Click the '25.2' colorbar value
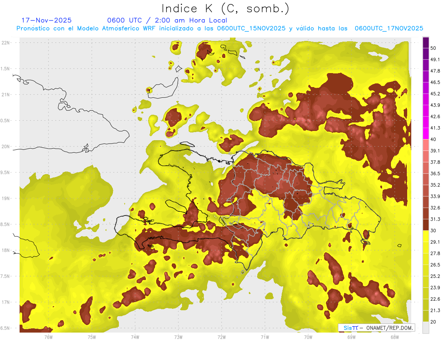The width and height of the screenshot is (443, 342). pyautogui.click(x=435, y=277)
